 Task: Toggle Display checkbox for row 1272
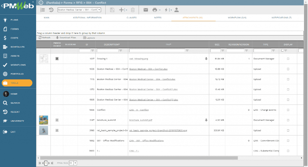pyautogui.click(x=288, y=89)
